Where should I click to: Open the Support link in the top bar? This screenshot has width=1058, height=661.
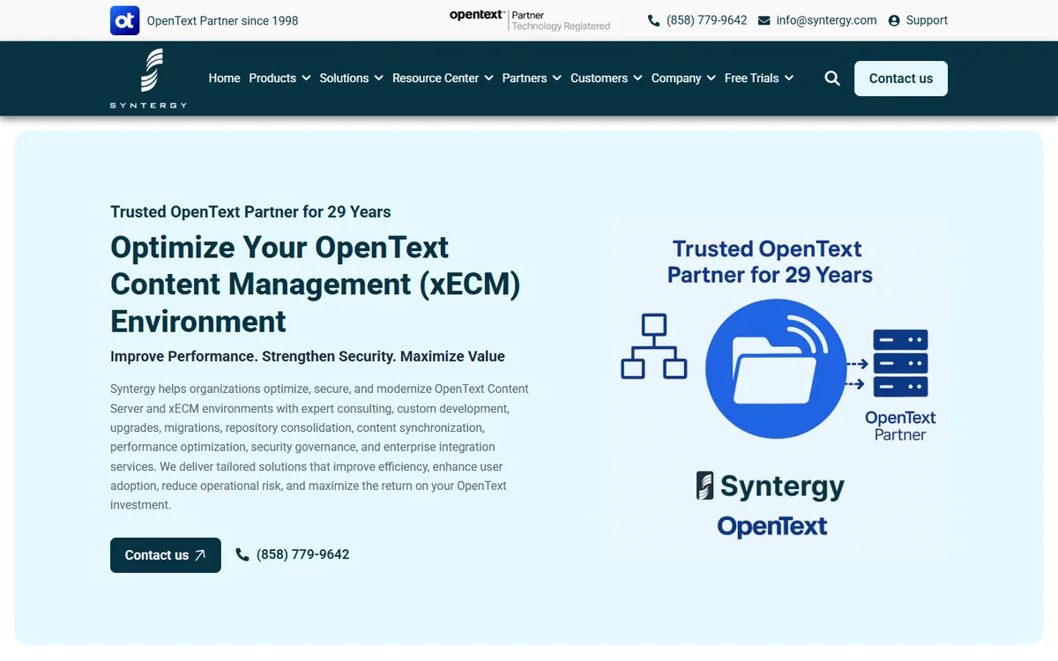pos(927,20)
